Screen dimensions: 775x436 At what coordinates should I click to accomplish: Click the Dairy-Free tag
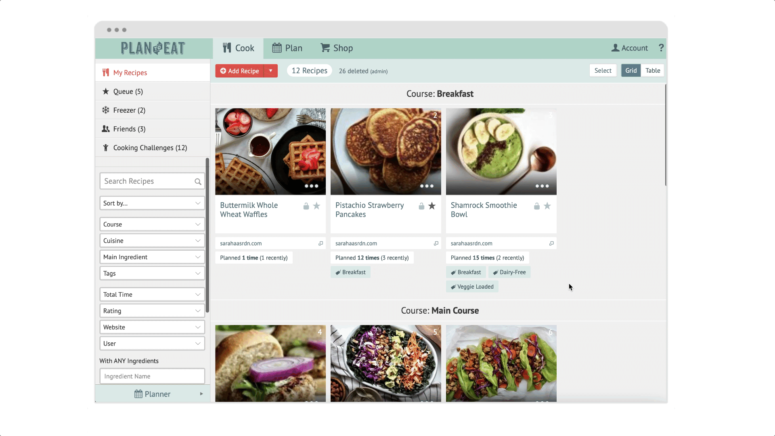tap(509, 272)
